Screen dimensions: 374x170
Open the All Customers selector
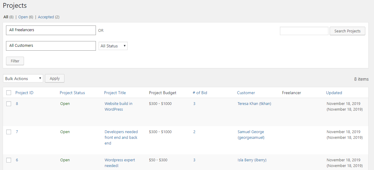point(51,46)
